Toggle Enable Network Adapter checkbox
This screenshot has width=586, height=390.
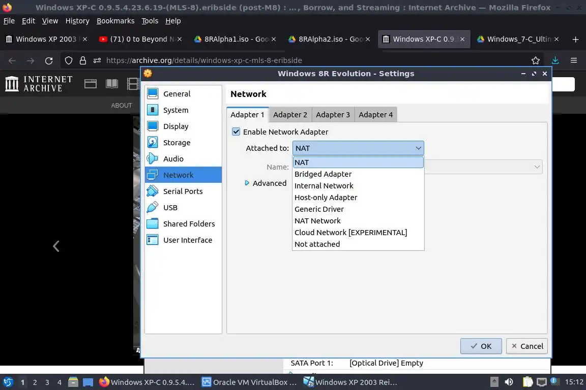click(236, 132)
